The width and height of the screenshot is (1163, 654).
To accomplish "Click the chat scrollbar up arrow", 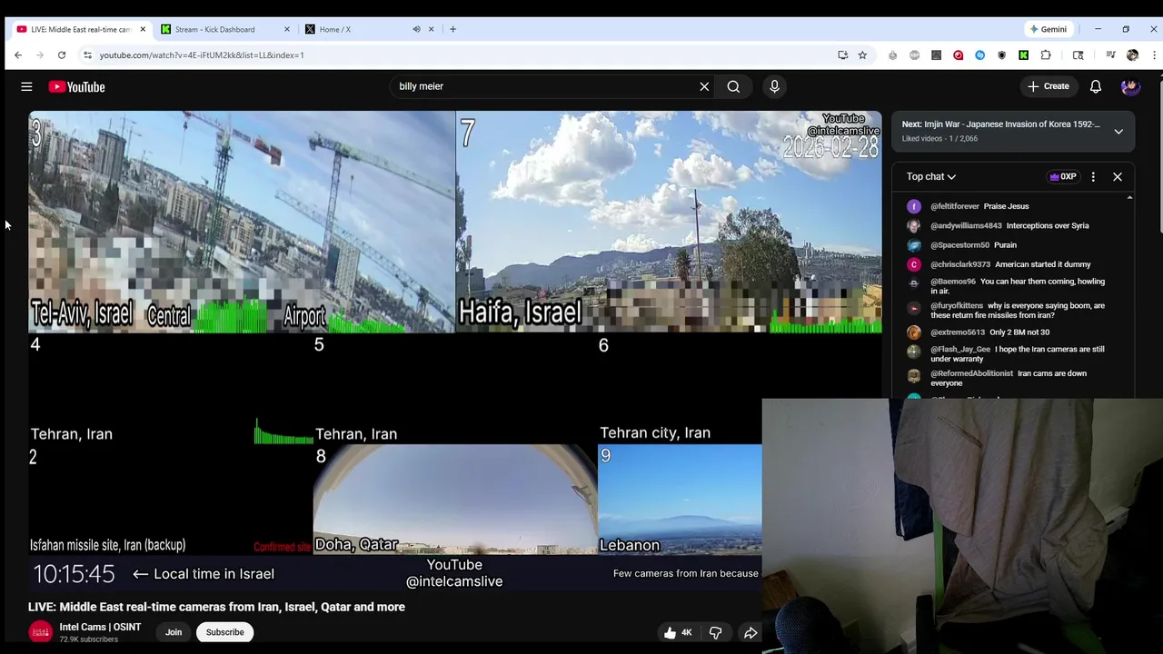I will (1129, 197).
